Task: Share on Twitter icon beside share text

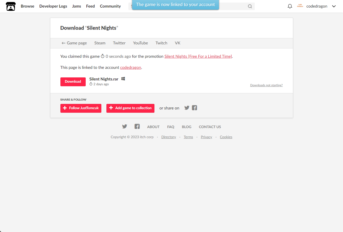Action: pos(187,108)
